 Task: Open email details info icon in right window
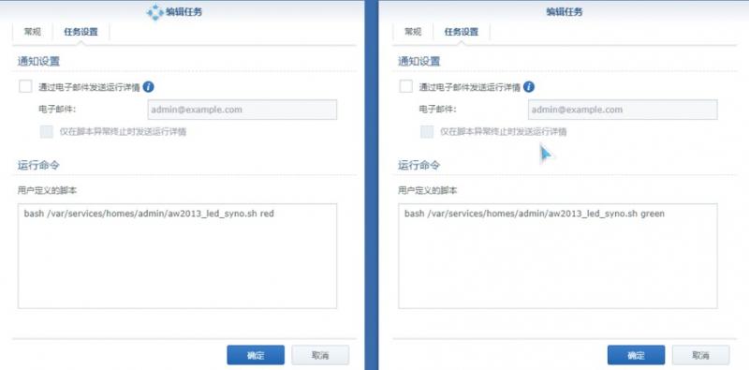[529, 87]
